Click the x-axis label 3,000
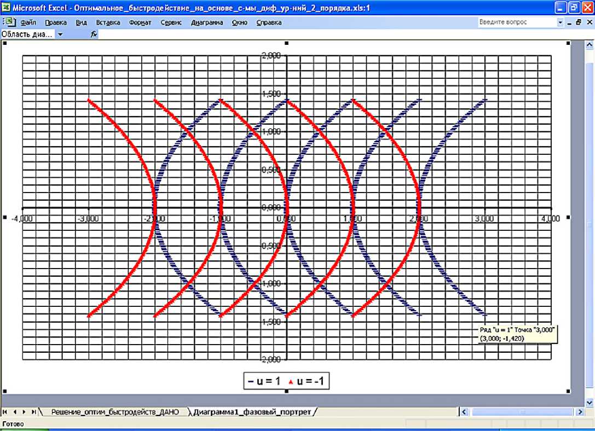The width and height of the screenshot is (595, 431). pos(484,219)
